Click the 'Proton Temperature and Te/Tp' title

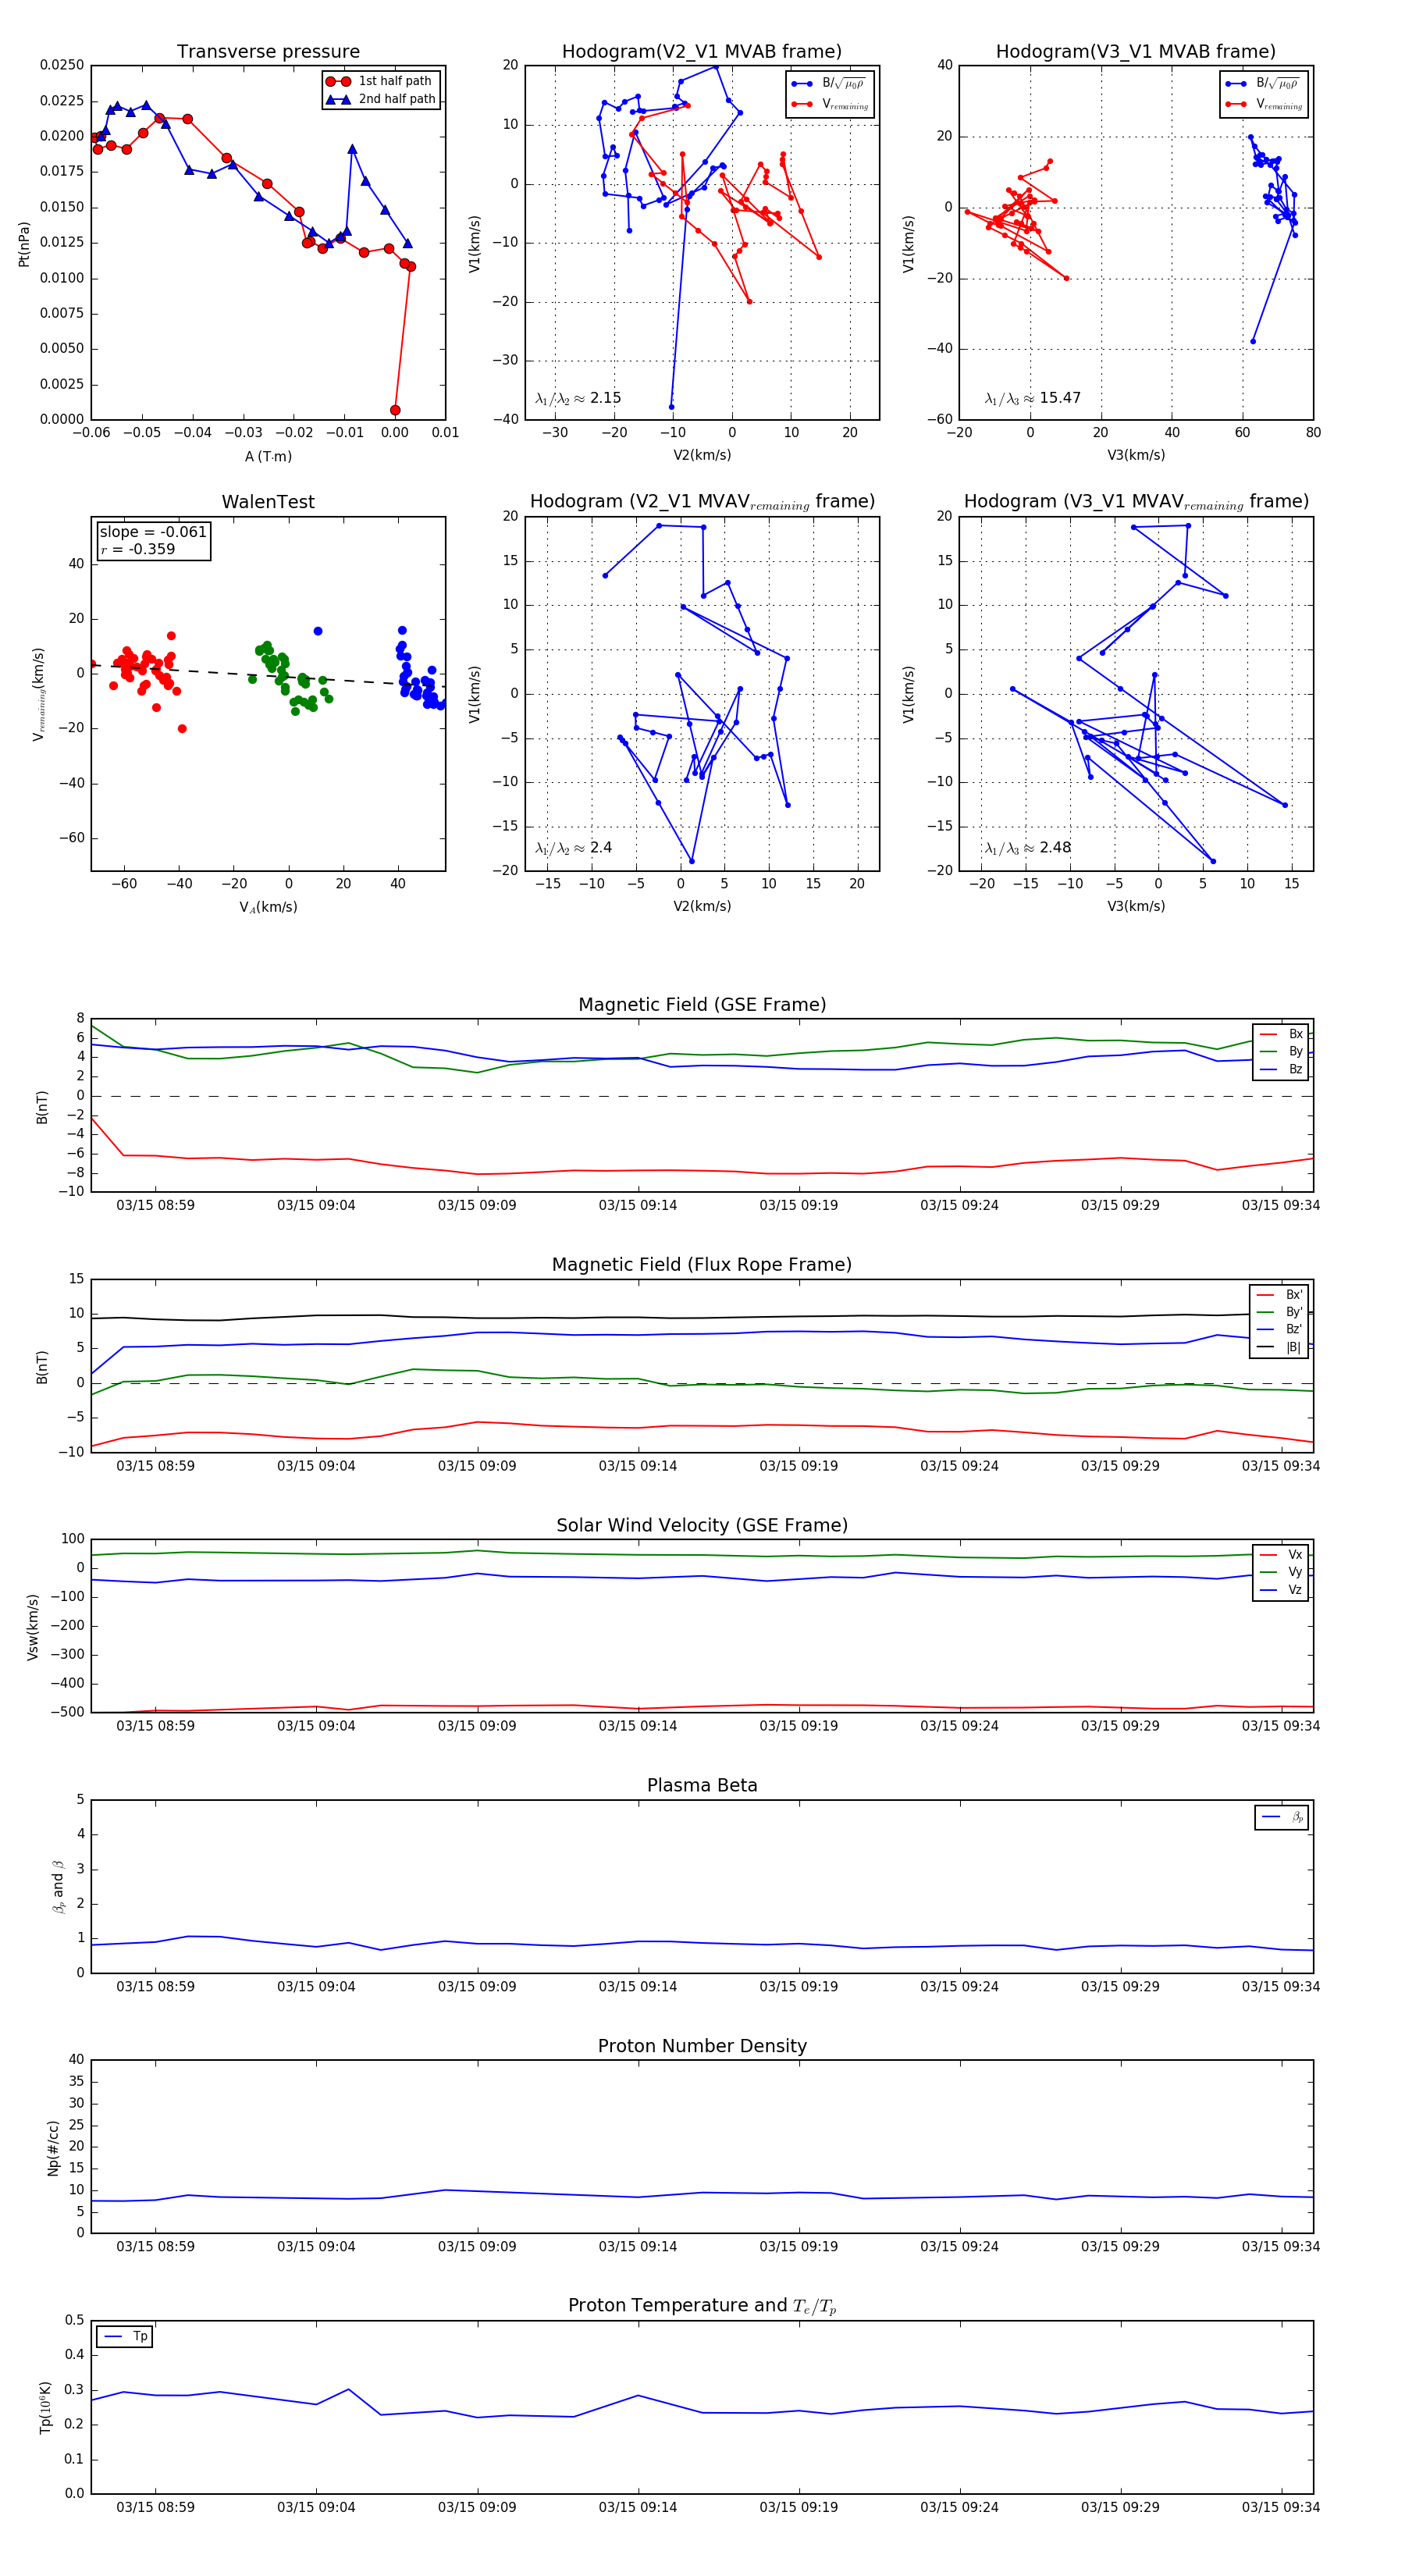702,2306
